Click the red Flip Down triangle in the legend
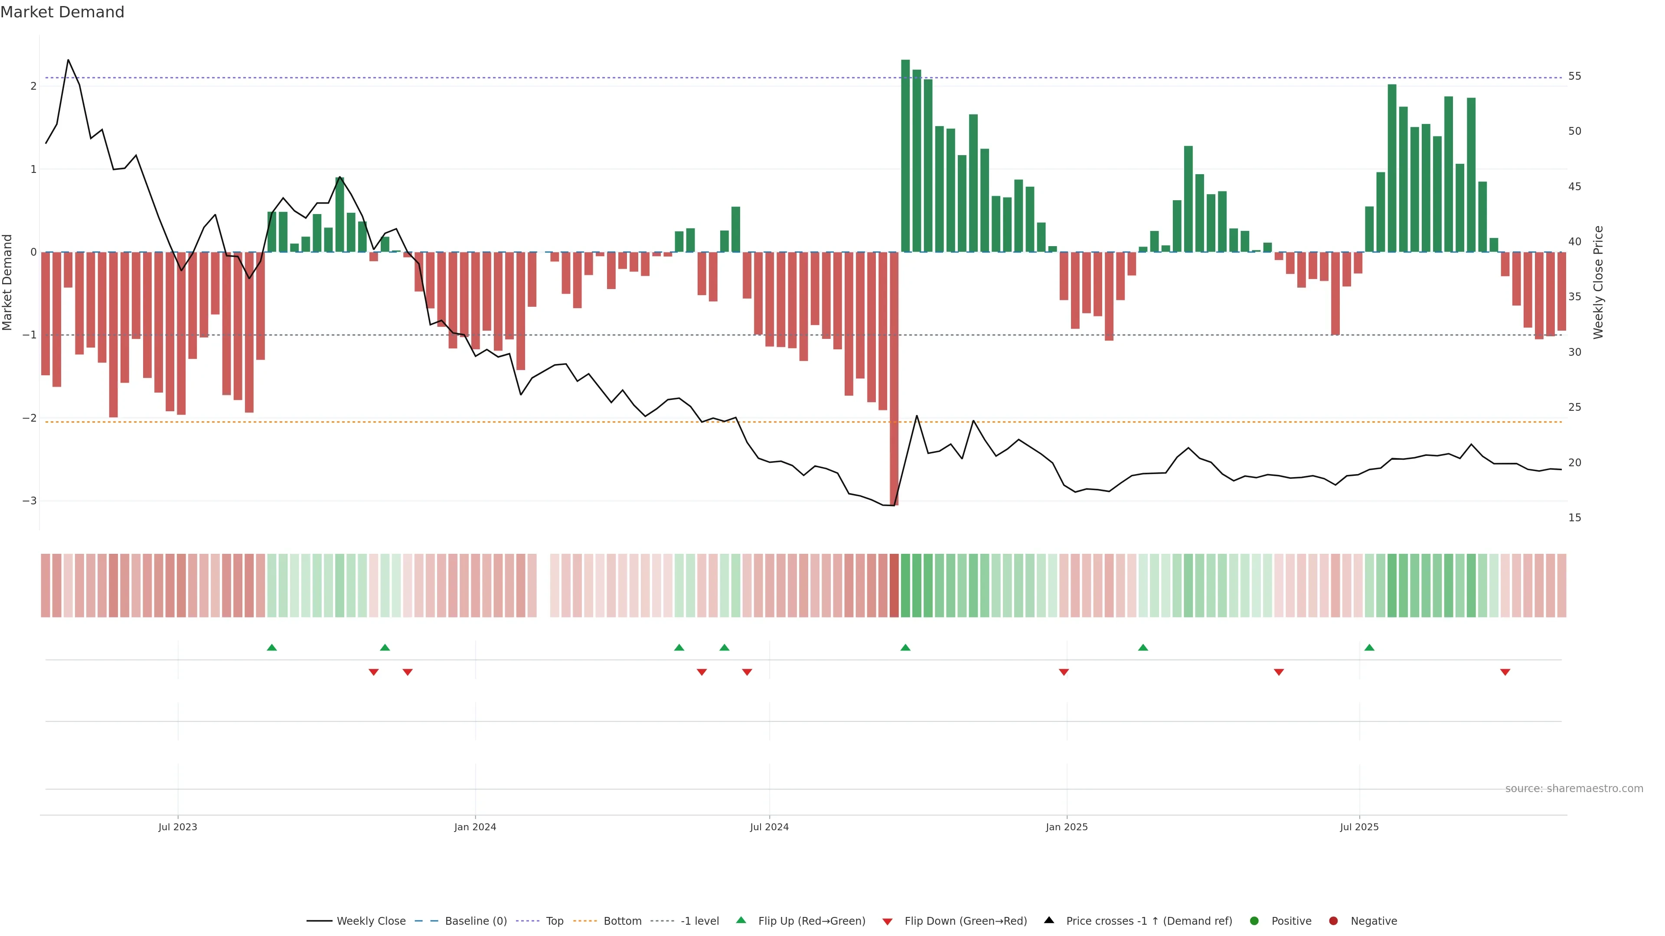Screen dimensions: 1665x936 coord(887,921)
